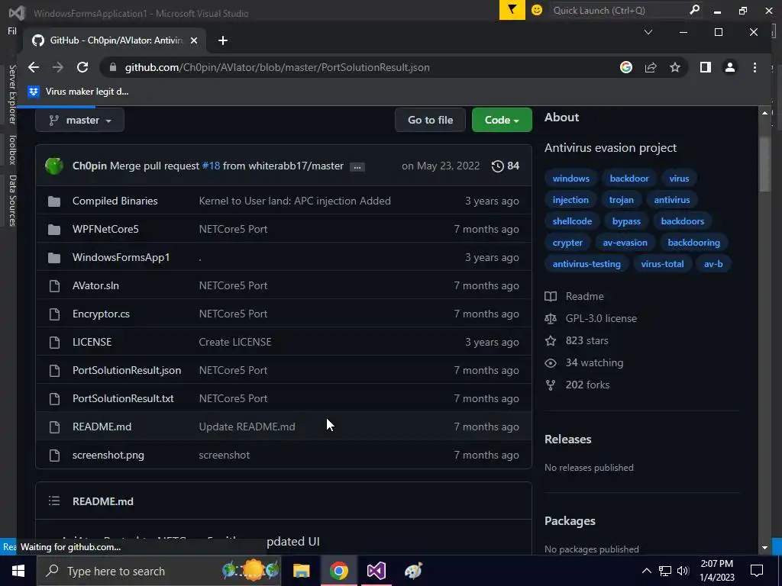
Task: Select the virus topic tag
Action: tap(679, 179)
